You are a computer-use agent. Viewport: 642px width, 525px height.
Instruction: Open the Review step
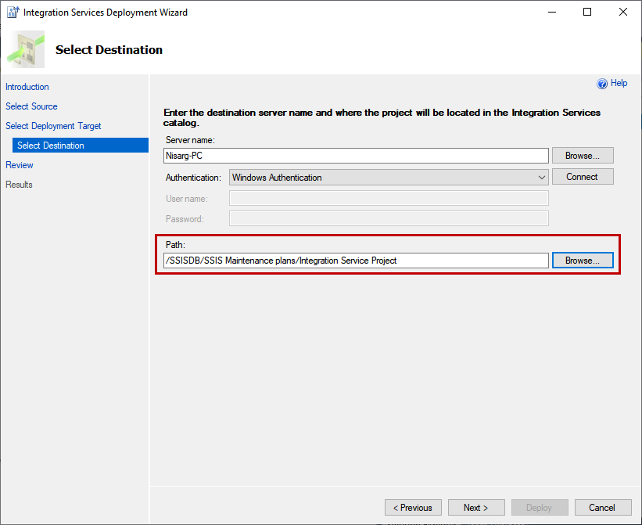(20, 165)
